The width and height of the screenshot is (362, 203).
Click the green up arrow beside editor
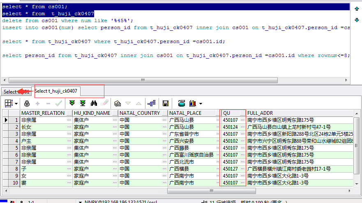[x=356, y=8]
